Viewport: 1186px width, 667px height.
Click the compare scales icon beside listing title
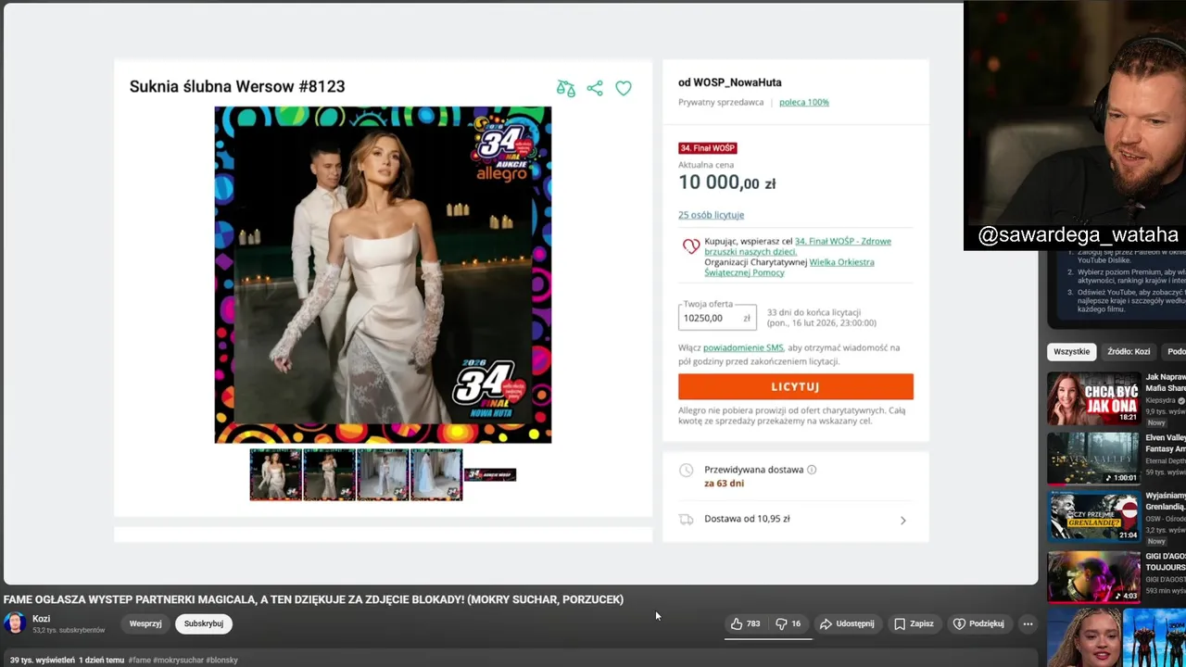coord(565,88)
